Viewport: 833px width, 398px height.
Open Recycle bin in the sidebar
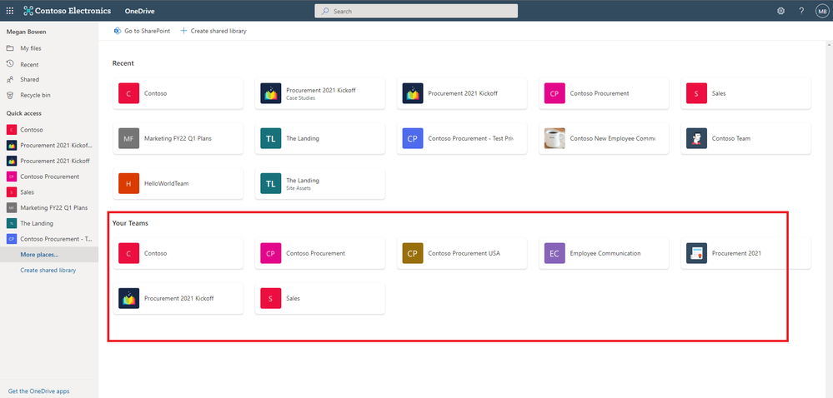coord(49,95)
